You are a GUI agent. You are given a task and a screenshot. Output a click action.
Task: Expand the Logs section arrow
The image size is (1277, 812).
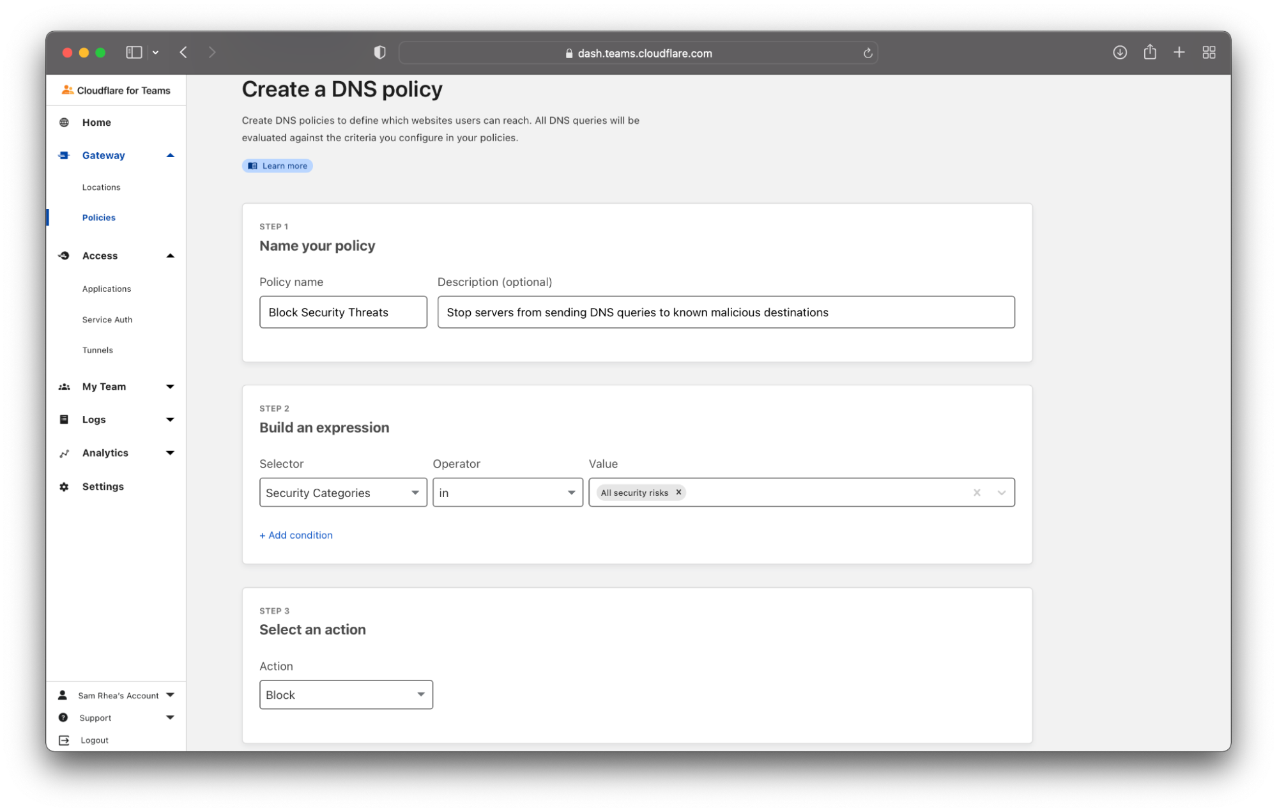coord(170,420)
